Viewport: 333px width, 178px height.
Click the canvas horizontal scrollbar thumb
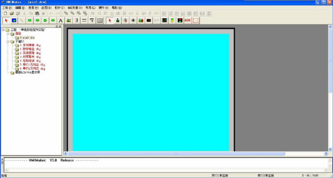point(176,153)
